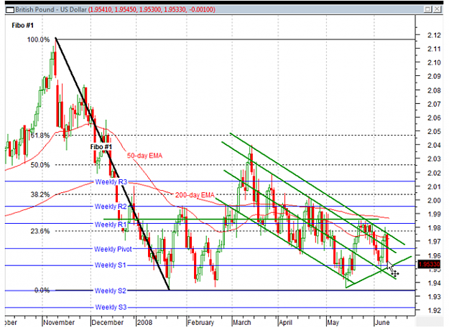This screenshot has height=327, width=449.
Task: Select the 23.6% Fibonacci level label
Action: click(40, 231)
